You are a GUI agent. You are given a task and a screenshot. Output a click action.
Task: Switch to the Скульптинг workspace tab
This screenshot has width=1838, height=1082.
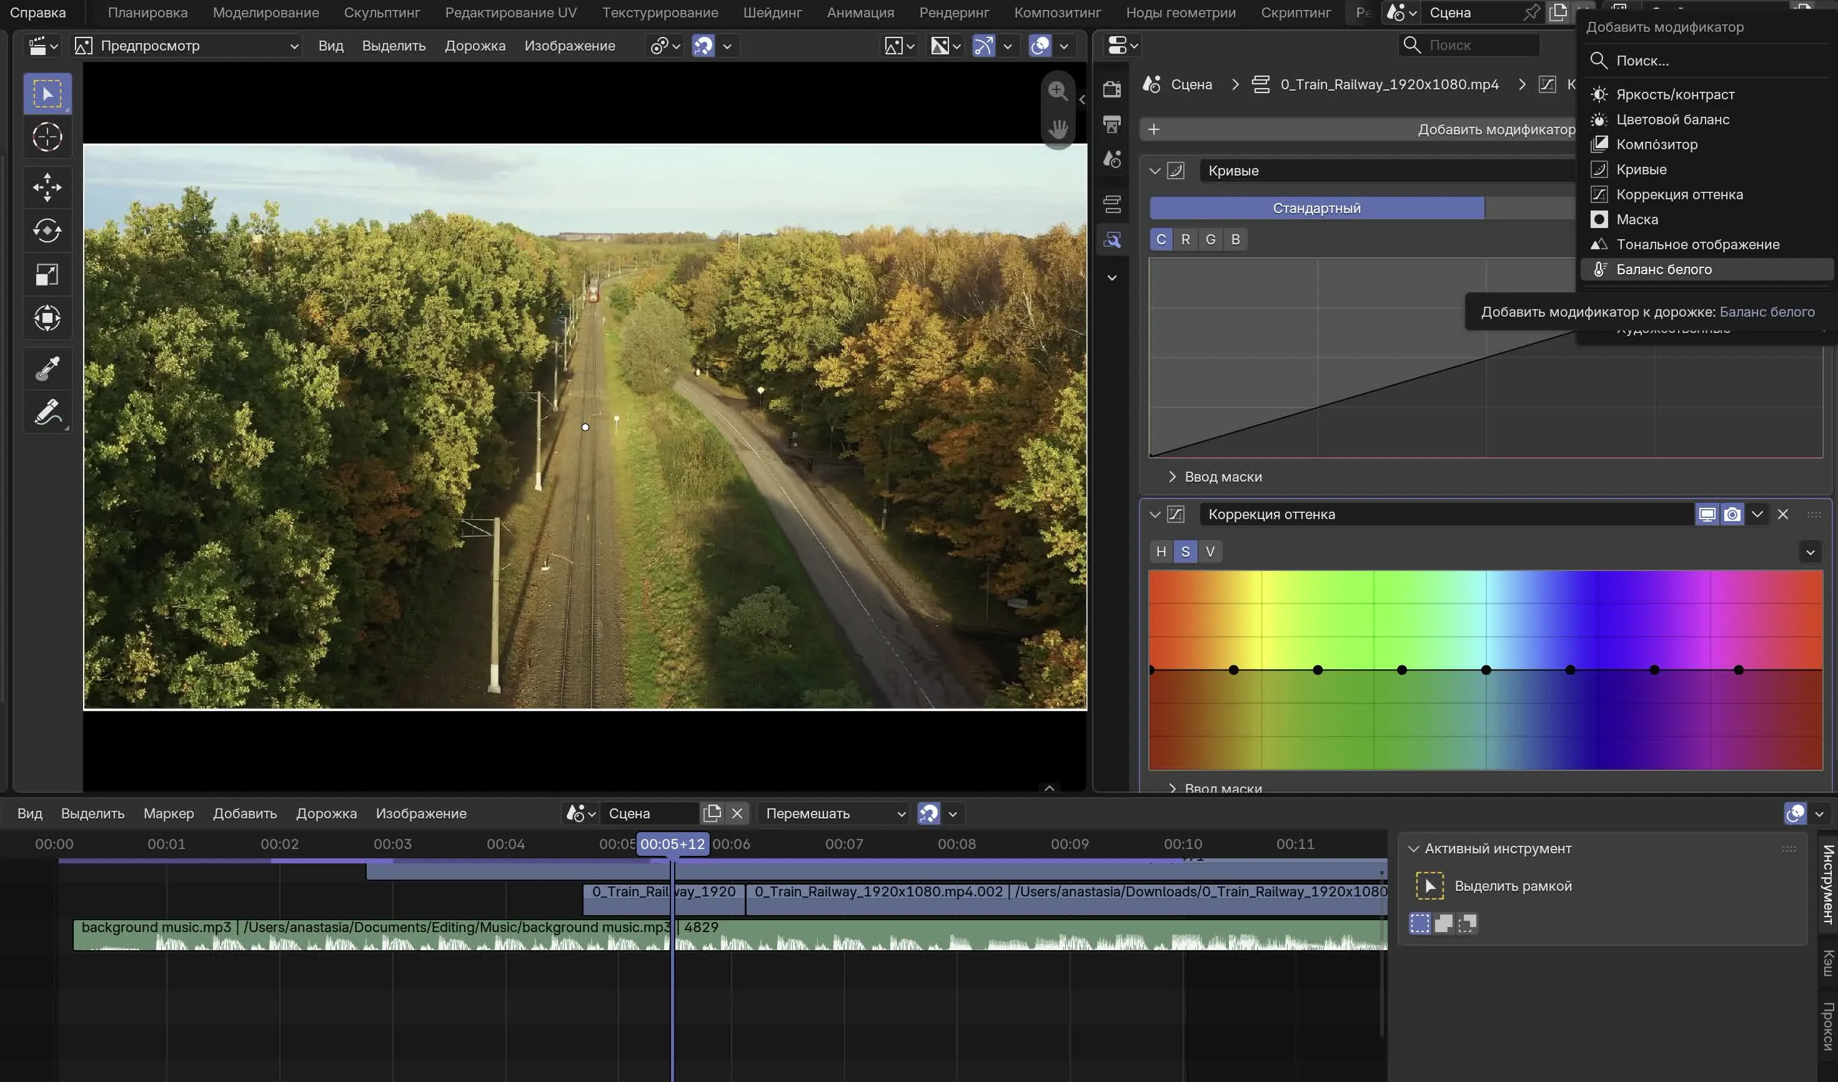coord(382,12)
